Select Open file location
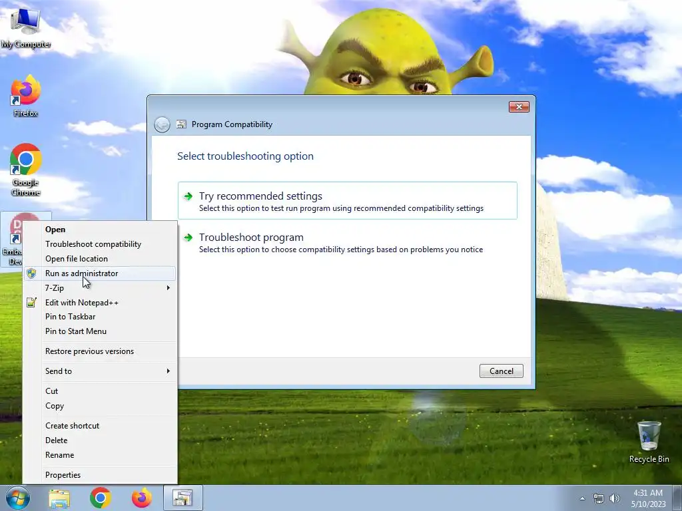This screenshot has width=682, height=511. pyautogui.click(x=100, y=259)
